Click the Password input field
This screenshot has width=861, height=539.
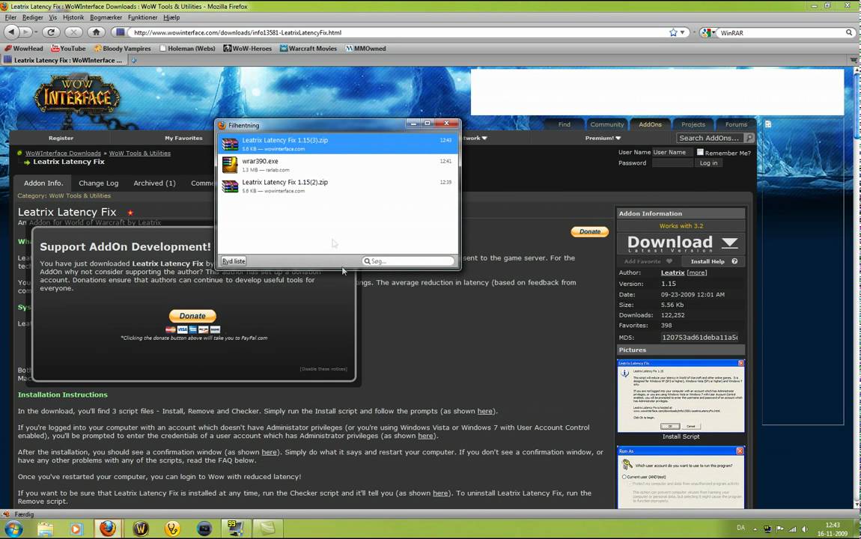(672, 163)
